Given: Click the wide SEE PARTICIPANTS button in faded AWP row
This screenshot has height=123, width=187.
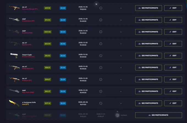Looking at the screenshot, I should pos(159,115).
